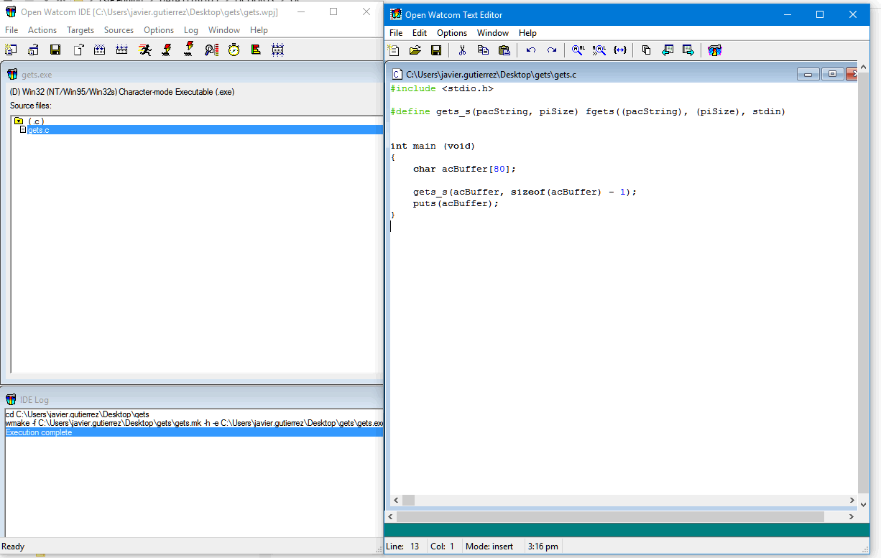
Task: Paste from clipboard in Text Editor toolbar
Action: coord(504,50)
